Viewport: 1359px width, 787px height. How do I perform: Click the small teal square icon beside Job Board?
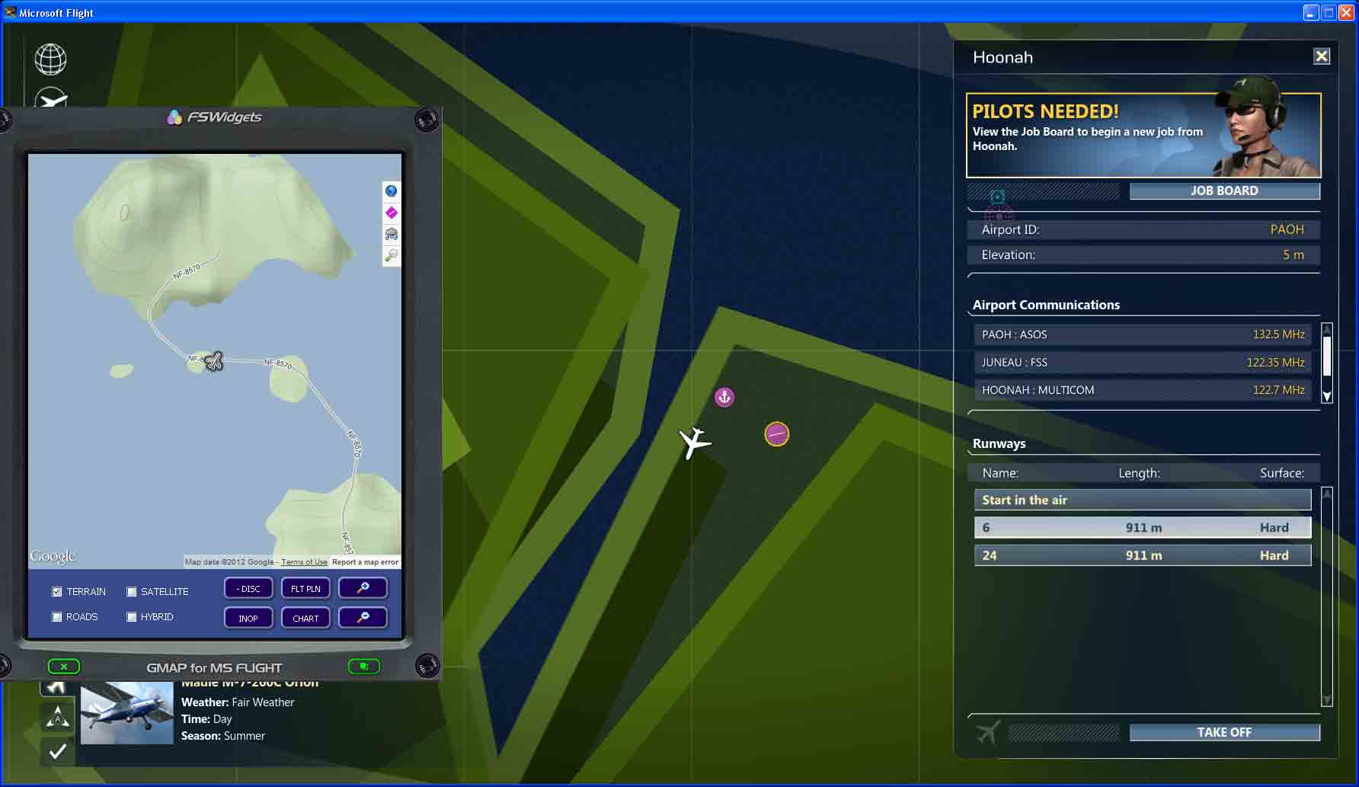tap(997, 197)
